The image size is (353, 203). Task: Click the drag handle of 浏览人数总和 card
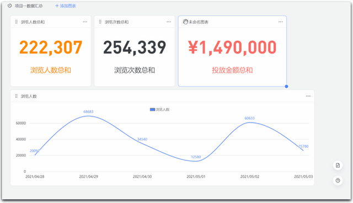click(x=16, y=22)
